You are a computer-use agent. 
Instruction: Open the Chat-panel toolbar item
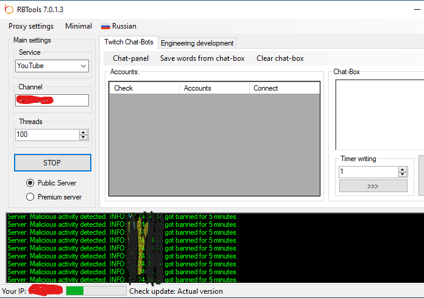[130, 58]
